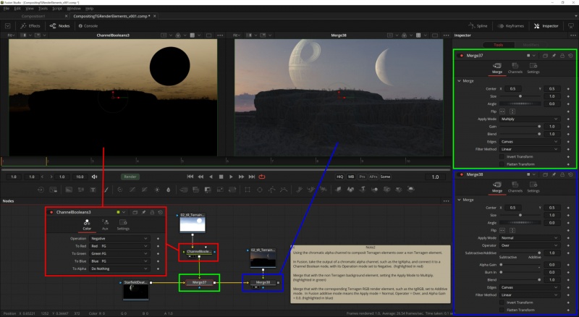The width and height of the screenshot is (579, 317).
Task: Lock the Merge38 tool controls
Action: (x=562, y=174)
